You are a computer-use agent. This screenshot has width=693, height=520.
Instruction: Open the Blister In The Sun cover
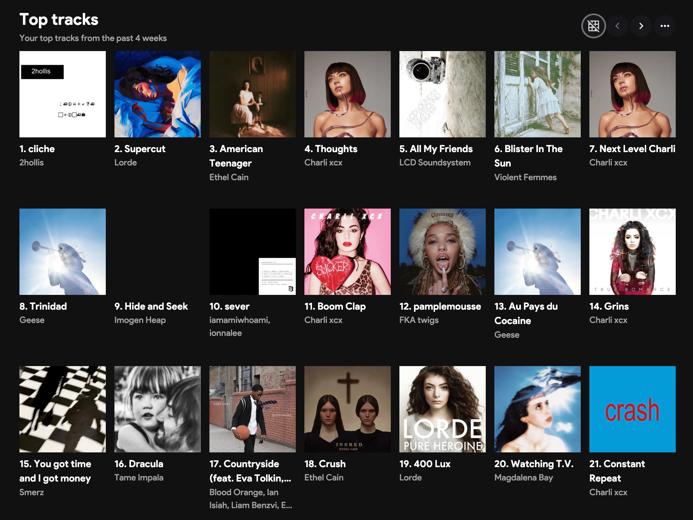[x=538, y=94]
